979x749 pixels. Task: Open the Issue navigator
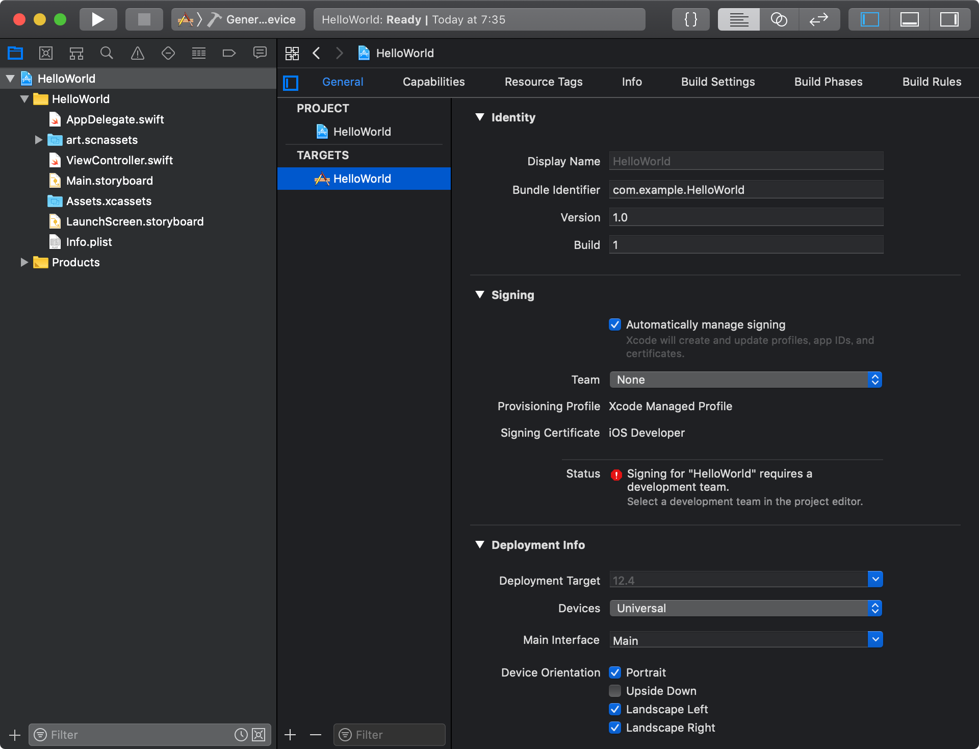point(138,53)
